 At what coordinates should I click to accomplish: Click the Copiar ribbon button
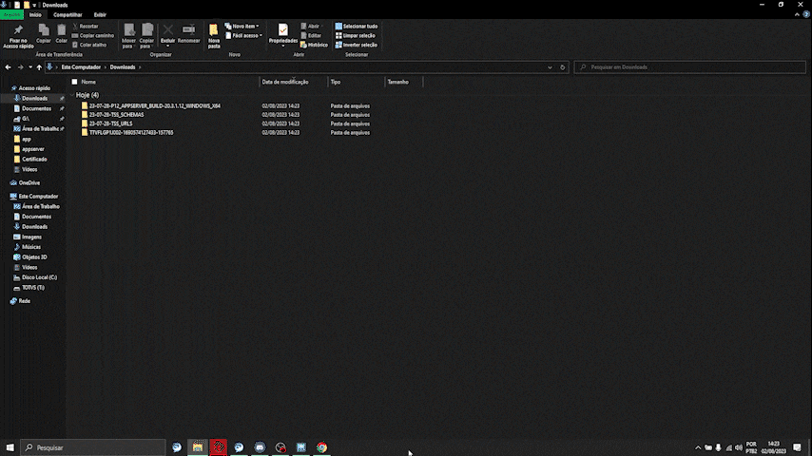pos(44,34)
